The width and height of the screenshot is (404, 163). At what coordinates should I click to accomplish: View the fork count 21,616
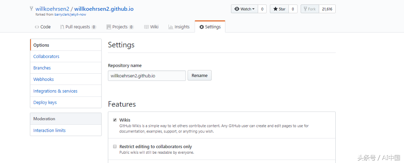[327, 9]
